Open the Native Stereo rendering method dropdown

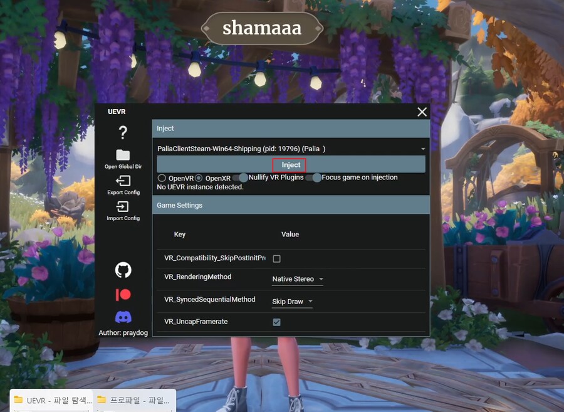point(297,279)
